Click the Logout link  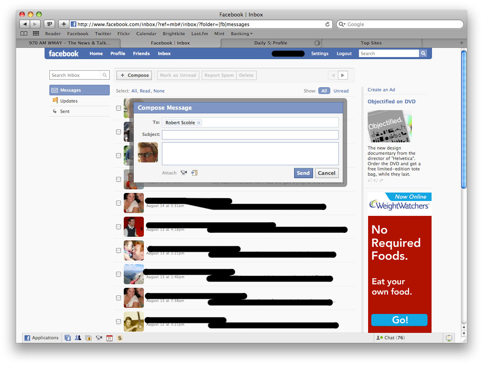pyautogui.click(x=344, y=53)
